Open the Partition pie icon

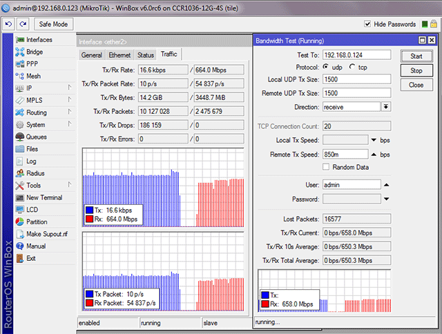click(x=20, y=222)
